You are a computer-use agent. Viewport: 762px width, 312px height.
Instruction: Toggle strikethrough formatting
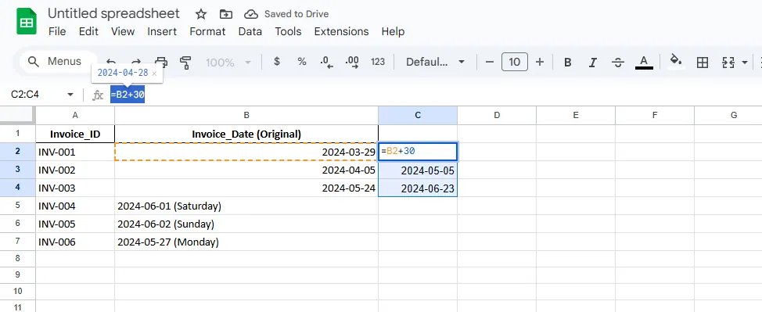coord(618,63)
